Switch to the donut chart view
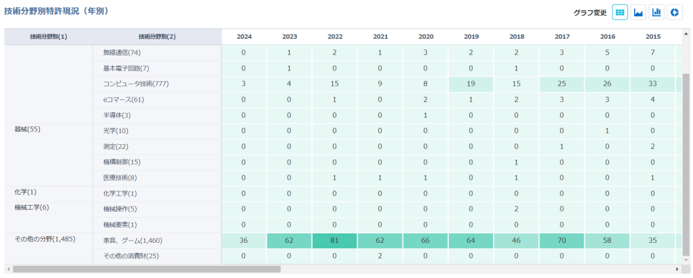The width and height of the screenshot is (693, 278). tap(674, 12)
